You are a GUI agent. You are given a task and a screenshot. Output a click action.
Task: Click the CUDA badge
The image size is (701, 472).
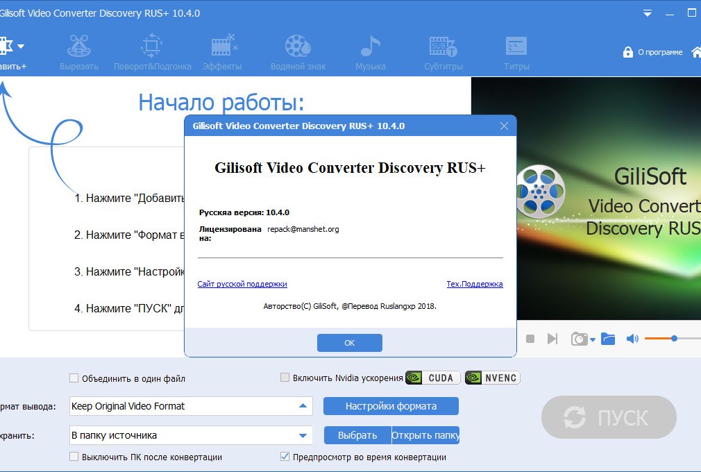coord(433,378)
